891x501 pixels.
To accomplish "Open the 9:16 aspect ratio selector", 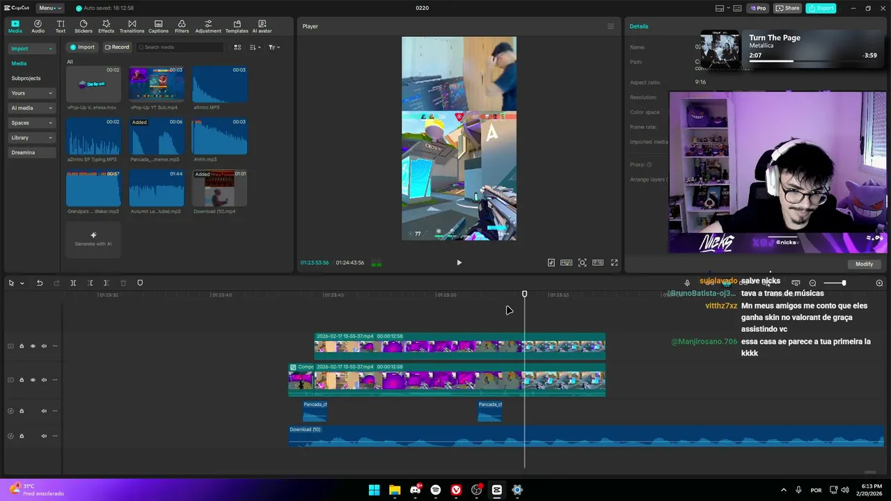I will pos(598,262).
